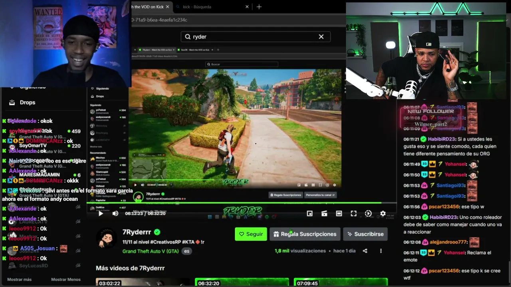Click the 'hace 1 día' timestamp
This screenshot has width=511, height=287.
pos(345,251)
